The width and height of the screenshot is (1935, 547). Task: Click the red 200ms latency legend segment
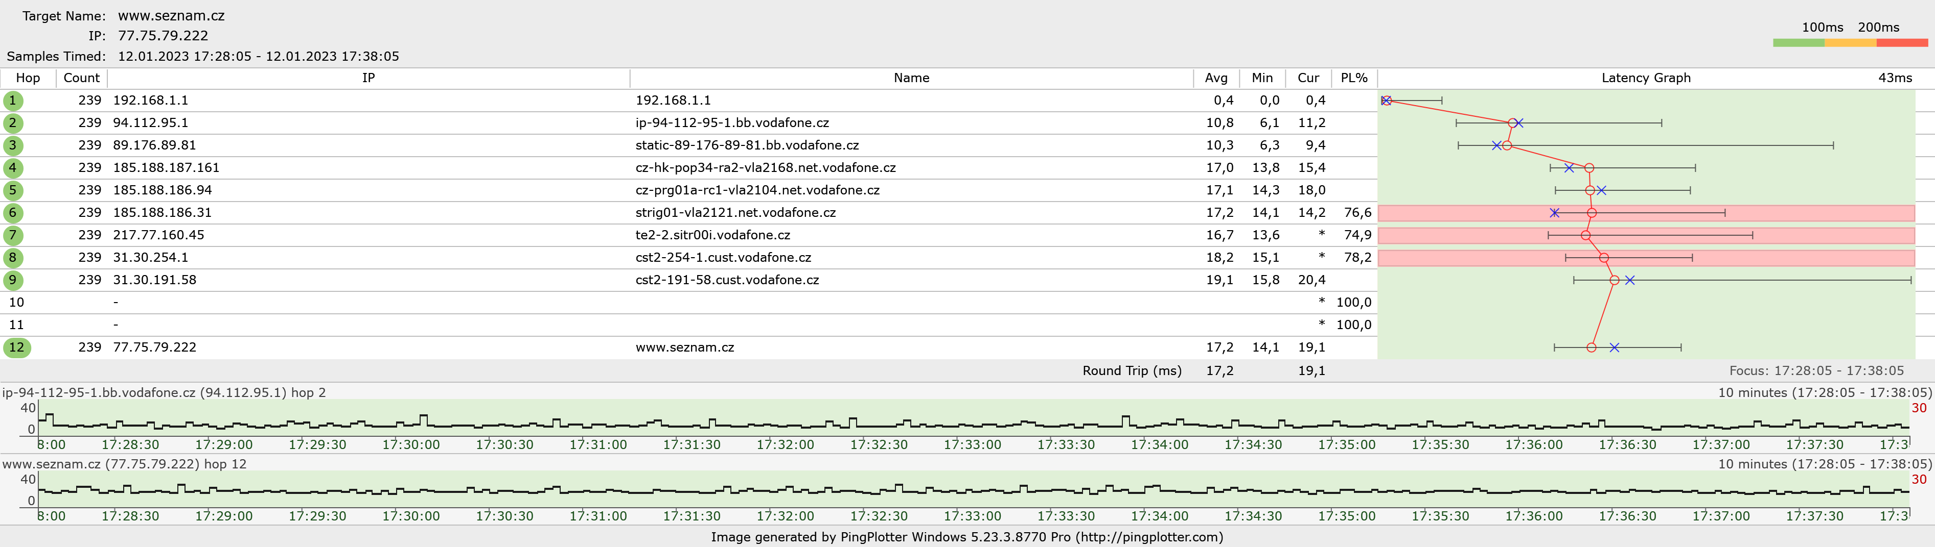pos(1901,43)
